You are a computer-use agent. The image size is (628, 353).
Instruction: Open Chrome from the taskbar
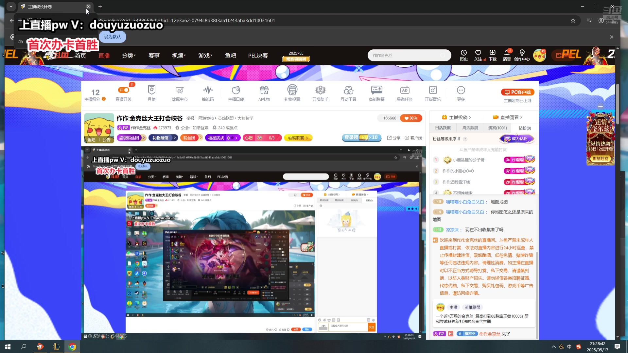pyautogui.click(x=72, y=346)
